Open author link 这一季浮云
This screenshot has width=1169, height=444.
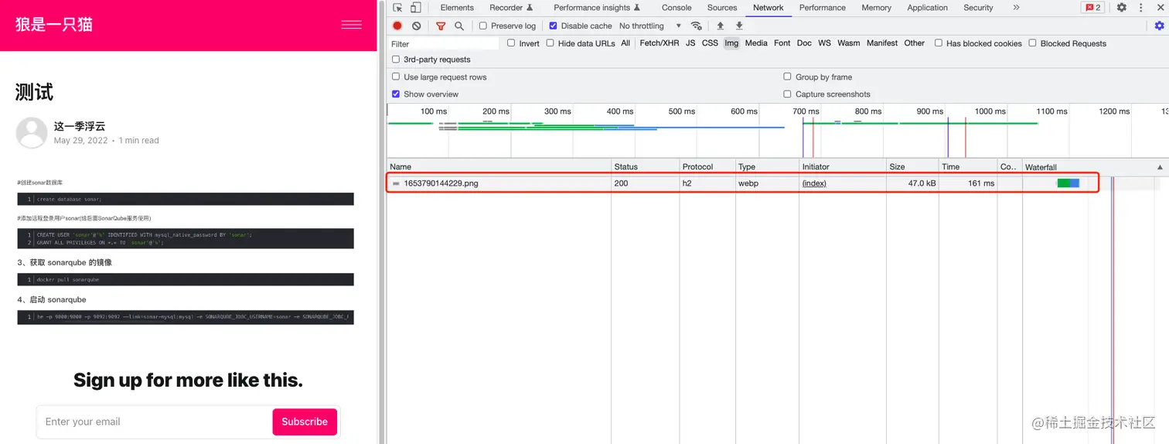click(x=80, y=126)
